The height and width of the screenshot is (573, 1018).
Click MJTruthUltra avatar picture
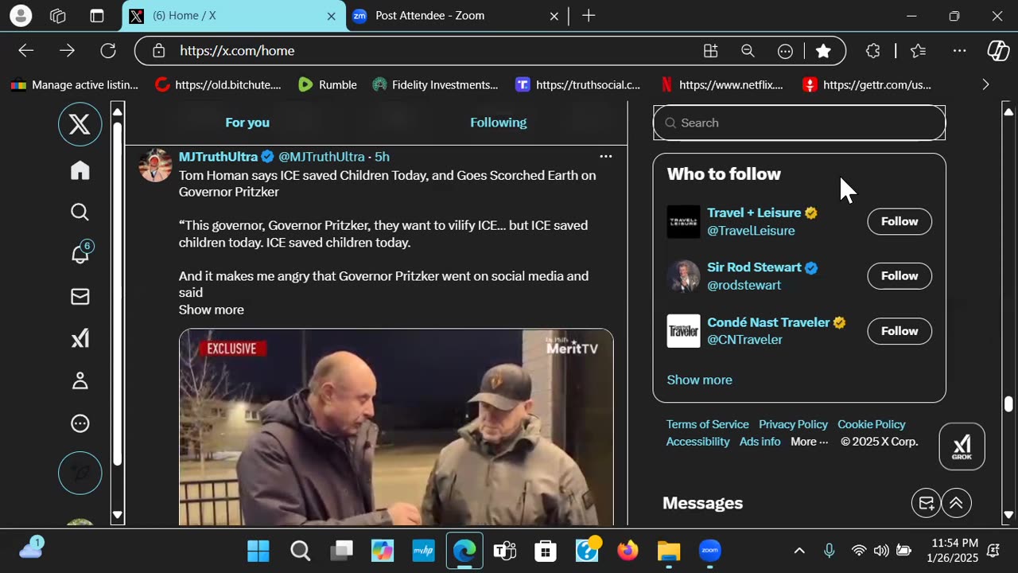tap(155, 166)
